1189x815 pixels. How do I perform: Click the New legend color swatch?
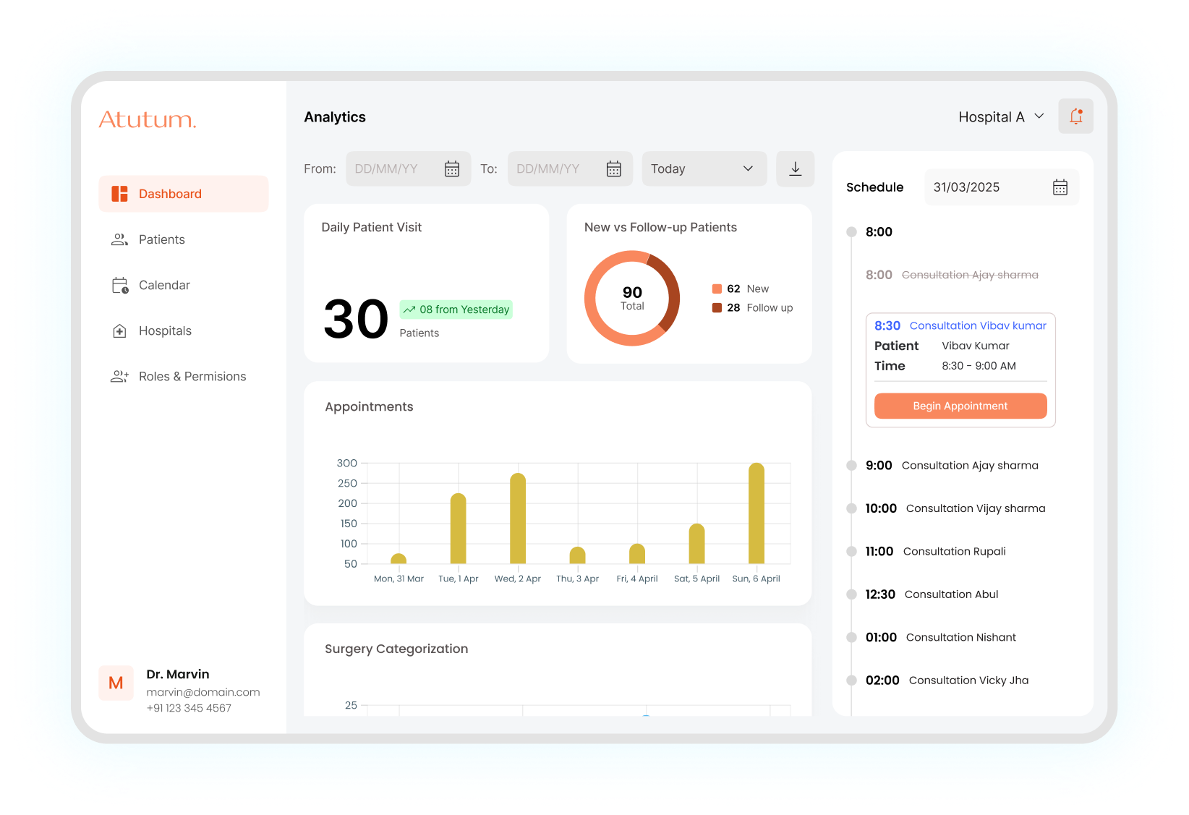coord(718,288)
